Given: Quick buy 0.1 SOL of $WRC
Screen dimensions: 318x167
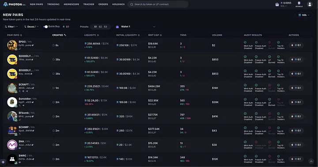Looking at the screenshot, I should (296, 159).
